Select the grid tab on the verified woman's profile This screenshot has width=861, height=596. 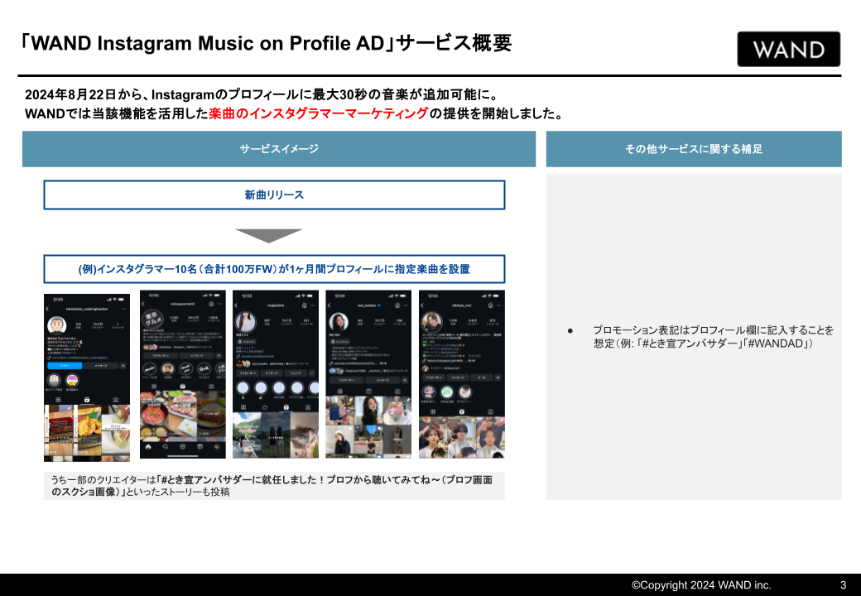pos(339,392)
